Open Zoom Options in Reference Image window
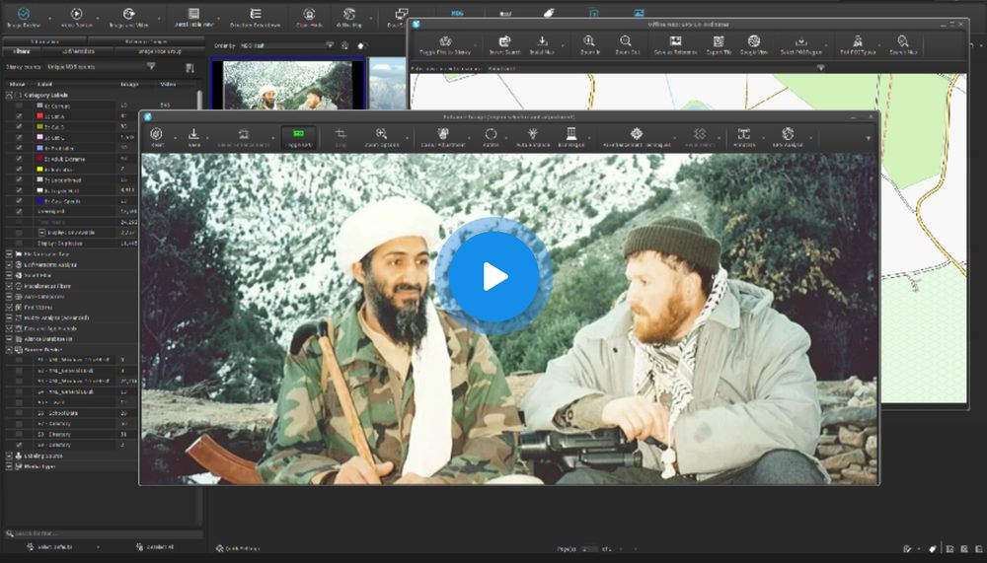Screen dimensions: 987x563 pyautogui.click(x=381, y=137)
